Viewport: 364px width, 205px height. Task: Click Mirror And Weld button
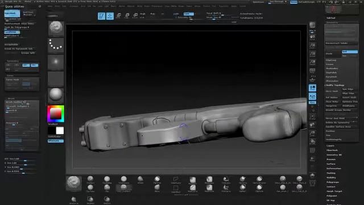tap(341, 118)
